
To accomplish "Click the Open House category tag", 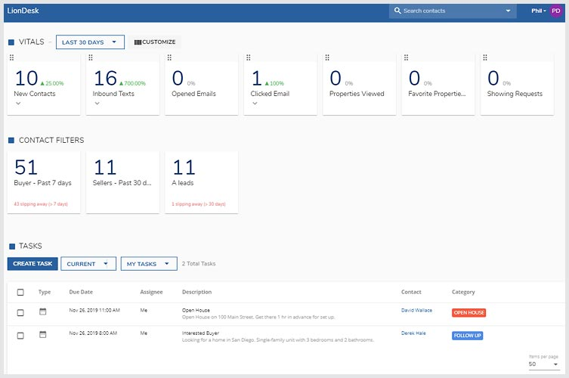I will pos(468,313).
